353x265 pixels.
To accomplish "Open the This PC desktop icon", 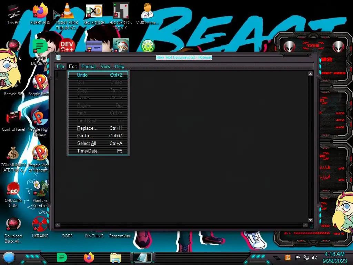I will pyautogui.click(x=13, y=14).
